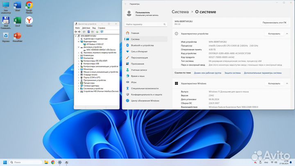
Task: Click Forward arrow in Device Manager toolbar
Action: click(x=79, y=32)
